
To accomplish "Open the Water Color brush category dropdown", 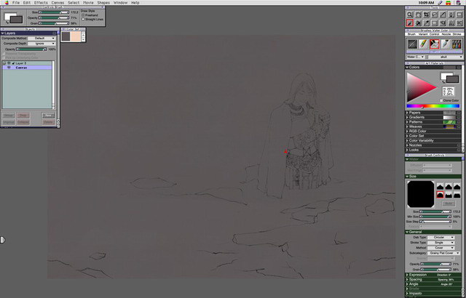I will (416, 57).
